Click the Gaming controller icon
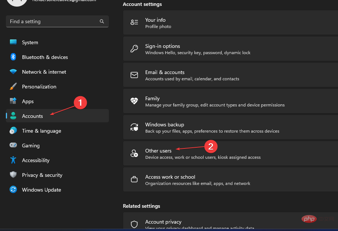Image resolution: width=338 pixels, height=231 pixels. coord(13,145)
